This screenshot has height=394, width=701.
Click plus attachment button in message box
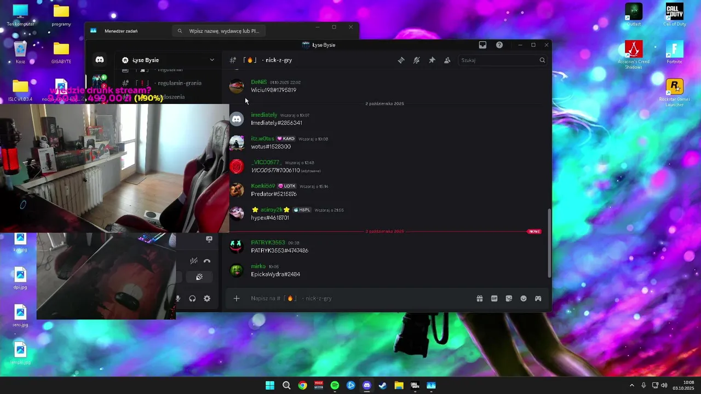(x=237, y=298)
